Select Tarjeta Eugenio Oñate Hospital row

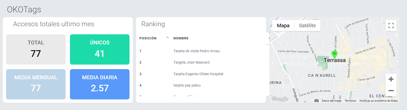tap(201, 74)
